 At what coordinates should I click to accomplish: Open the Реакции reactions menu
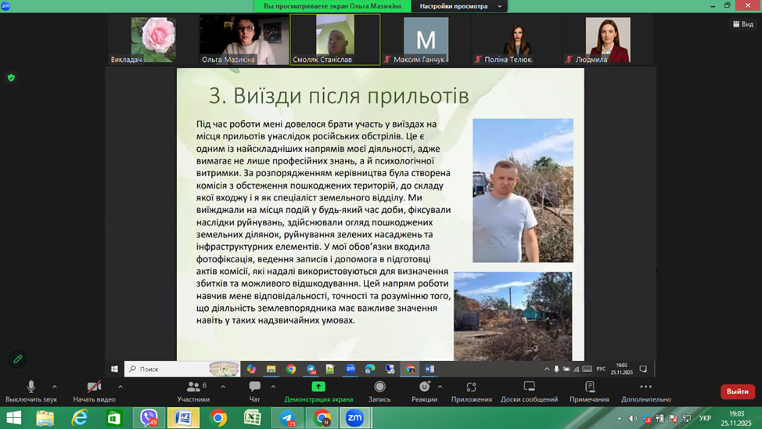pyautogui.click(x=424, y=391)
